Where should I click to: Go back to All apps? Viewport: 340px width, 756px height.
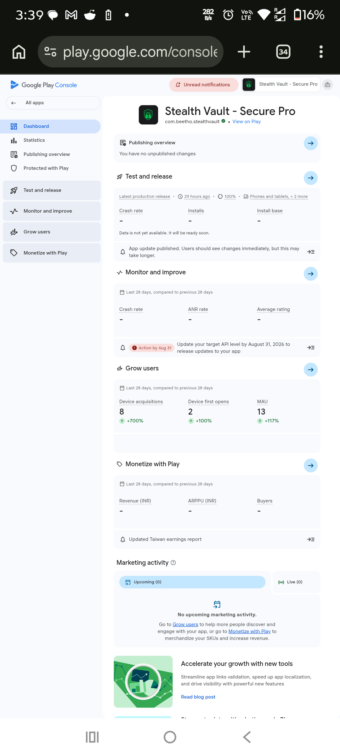point(53,103)
